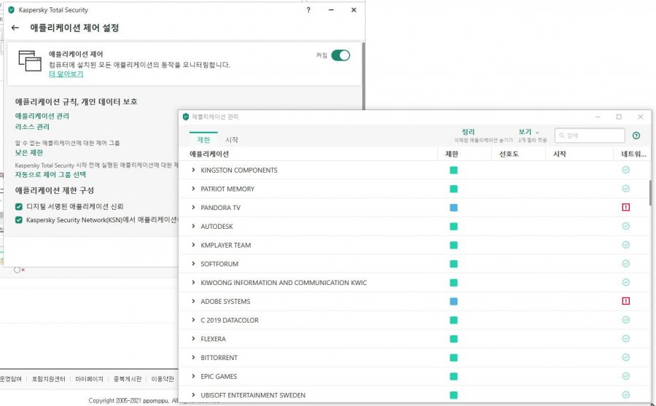Screen dimensions: 656x406
Task: Click network allowed icon for KIWOONG INFORMATION
Action: (626, 283)
